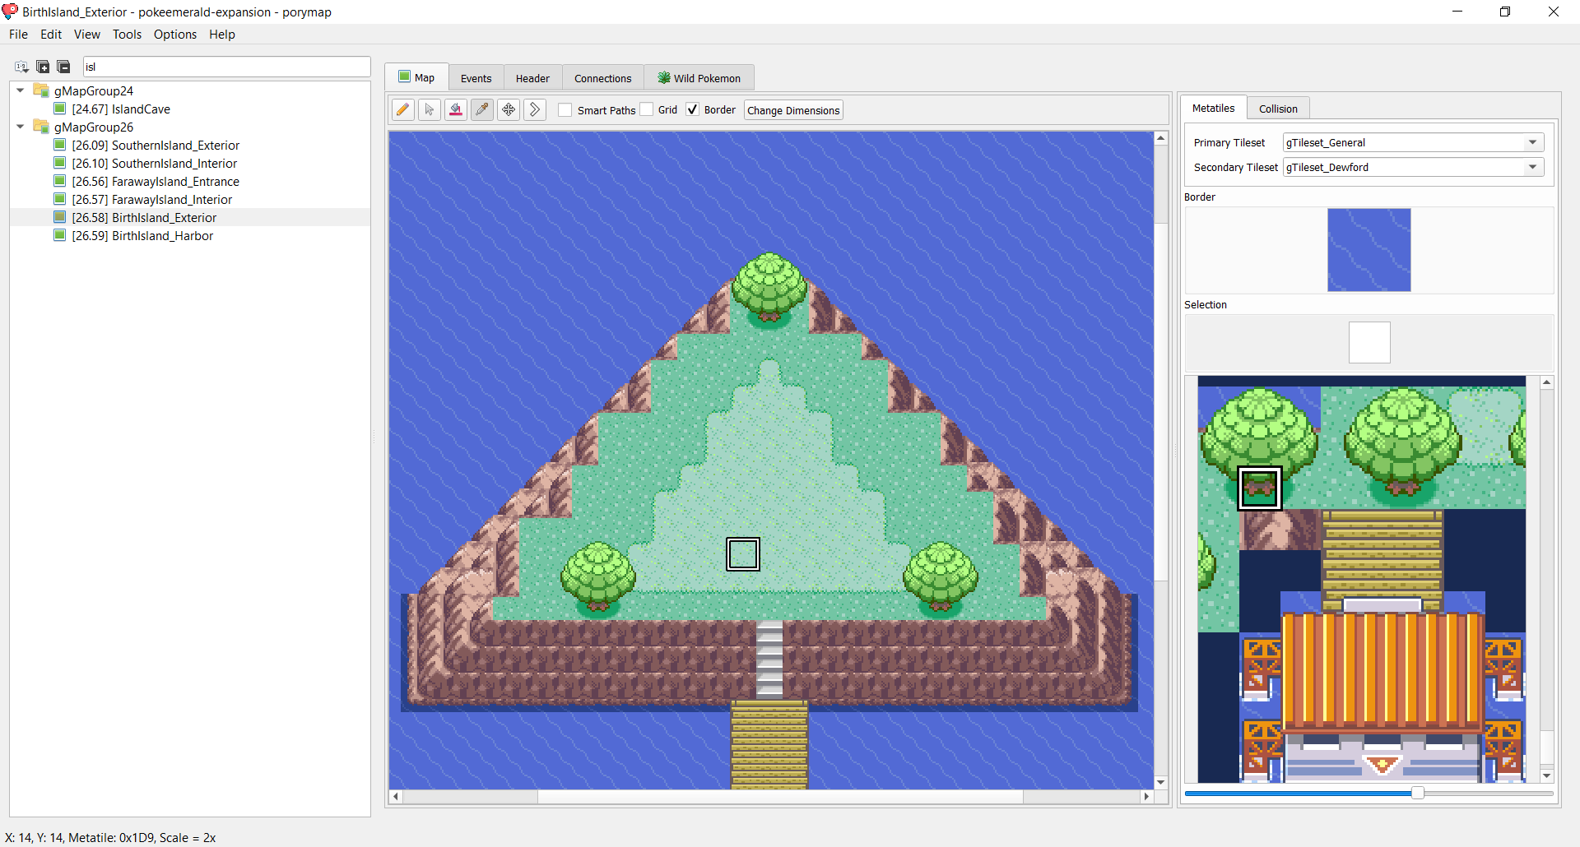Enable the Grid checkbox

point(646,109)
